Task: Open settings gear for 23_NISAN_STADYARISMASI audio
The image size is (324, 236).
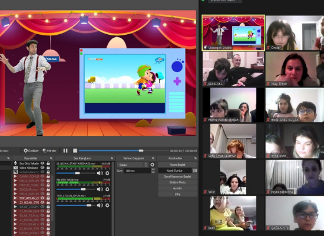Action: (x=107, y=173)
